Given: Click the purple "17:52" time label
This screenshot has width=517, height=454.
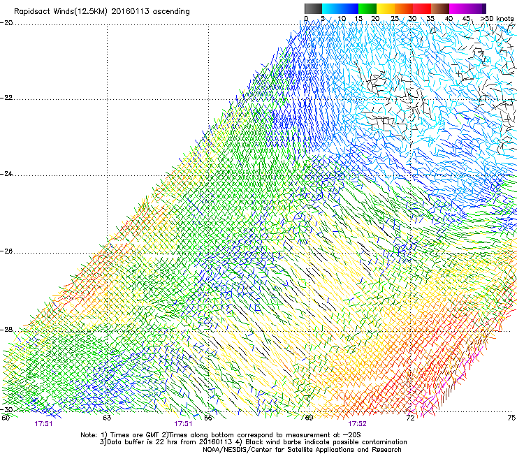Looking at the screenshot, I should tap(357, 424).
